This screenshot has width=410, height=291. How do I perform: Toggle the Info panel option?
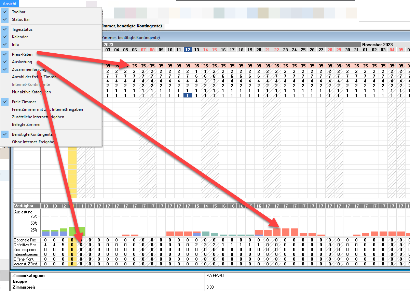point(15,44)
